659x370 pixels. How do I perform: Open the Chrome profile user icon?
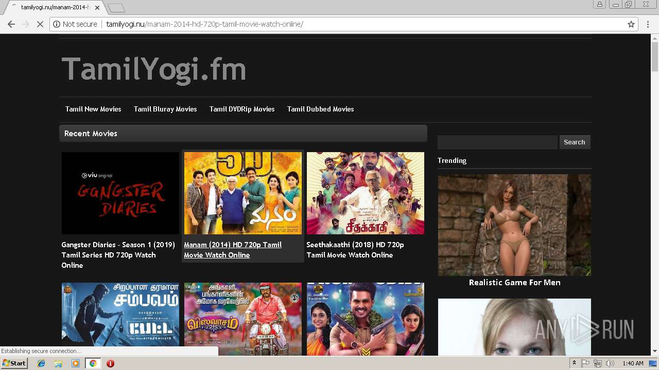pyautogui.click(x=600, y=5)
